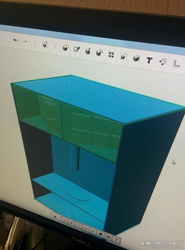Open the Combine merged-cubes tool
Screen dimensions: 185x250
pos(136,58)
